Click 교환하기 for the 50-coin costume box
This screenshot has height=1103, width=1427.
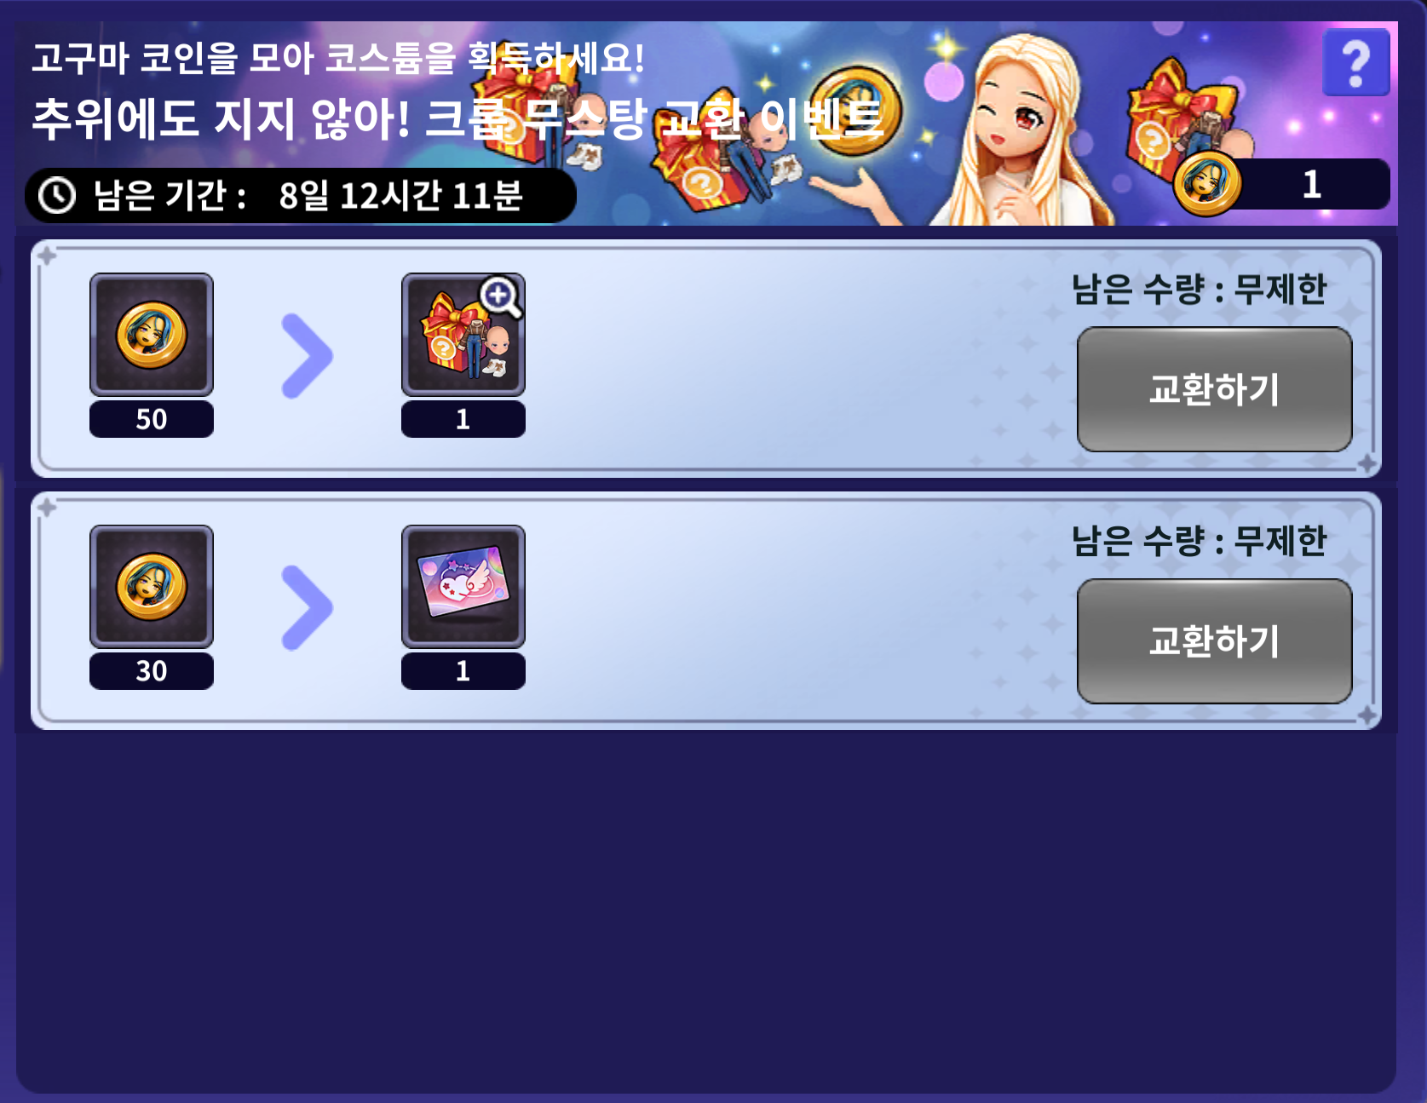tap(1215, 389)
